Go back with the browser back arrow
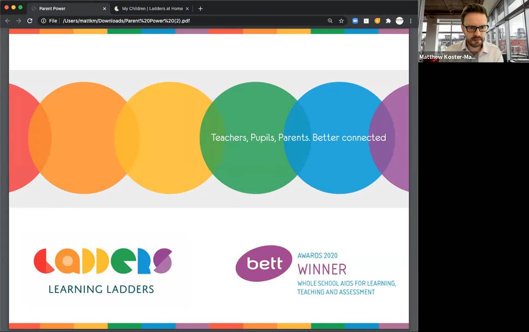 7,21
